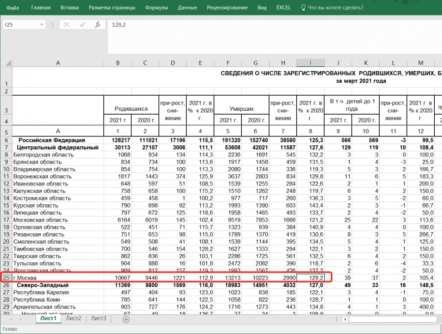Click the 'В т.ч. детей до 1 года' header
The height and width of the screenshot is (334, 442).
(x=352, y=105)
